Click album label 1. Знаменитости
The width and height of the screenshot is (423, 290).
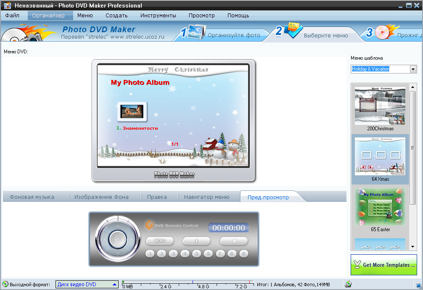(137, 128)
